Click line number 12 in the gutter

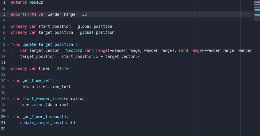(3, 69)
